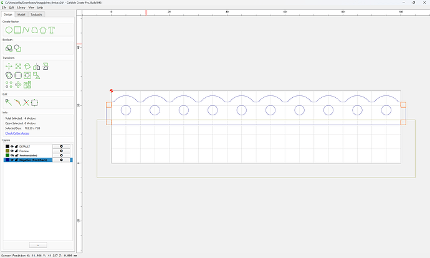Image resolution: width=430 pixels, height=258 pixels.
Task: Open Negative (front/back) layer settings gear
Action: coord(61,160)
